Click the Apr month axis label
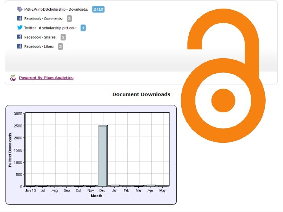The width and height of the screenshot is (283, 212). [150, 190]
